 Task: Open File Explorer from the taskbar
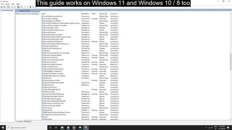[62, 127]
